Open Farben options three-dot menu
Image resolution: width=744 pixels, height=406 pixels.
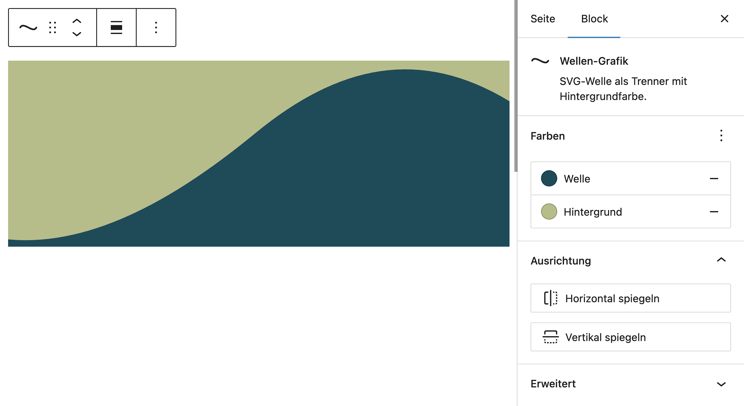click(x=721, y=136)
